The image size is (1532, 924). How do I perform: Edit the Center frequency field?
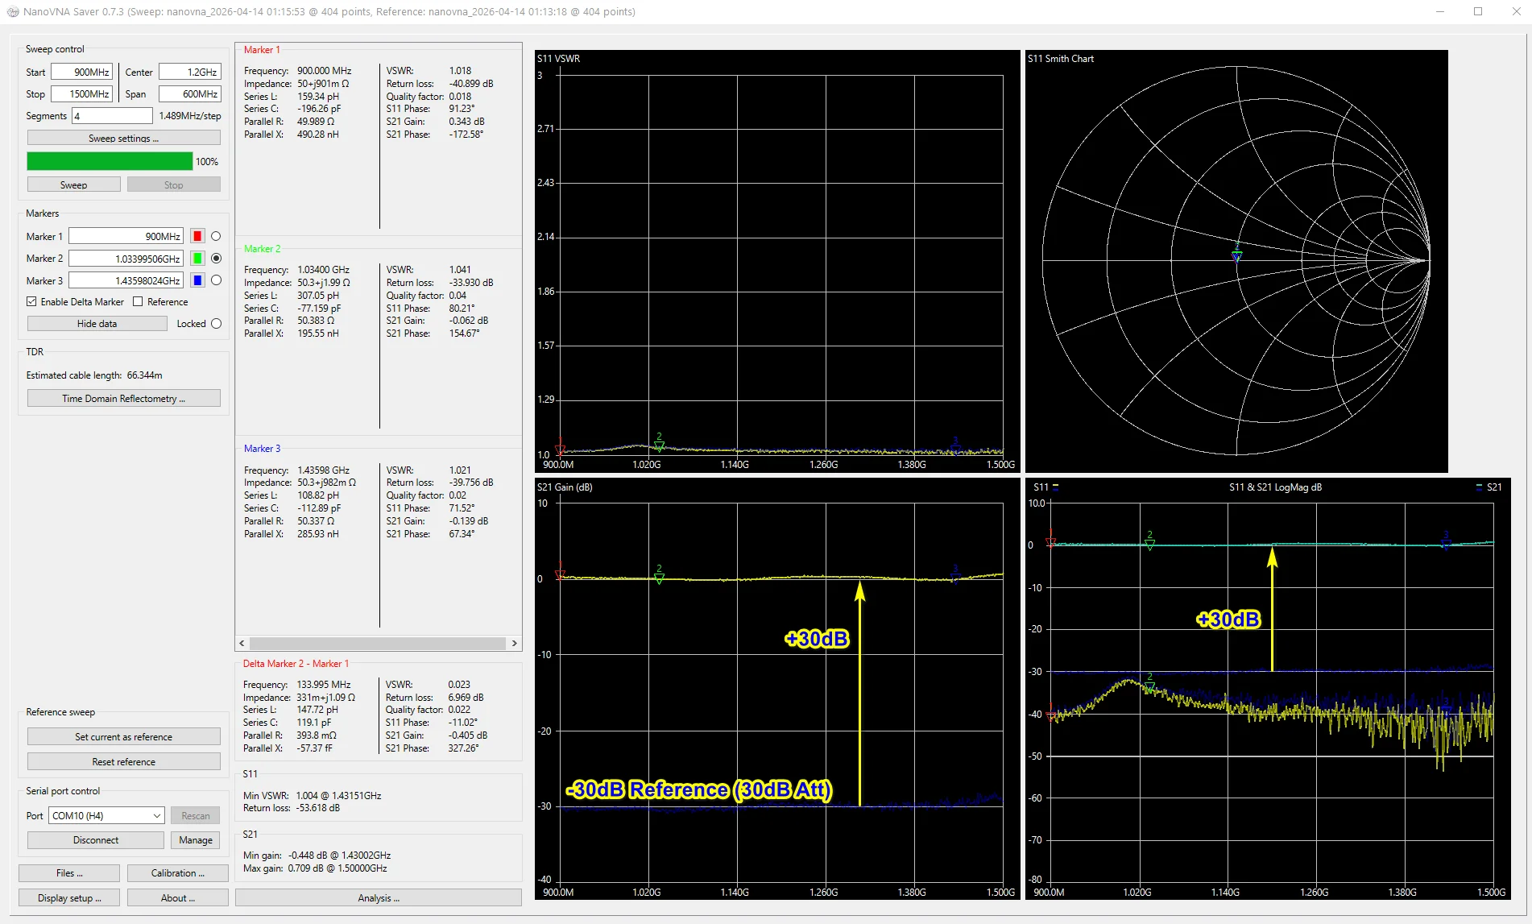point(189,73)
